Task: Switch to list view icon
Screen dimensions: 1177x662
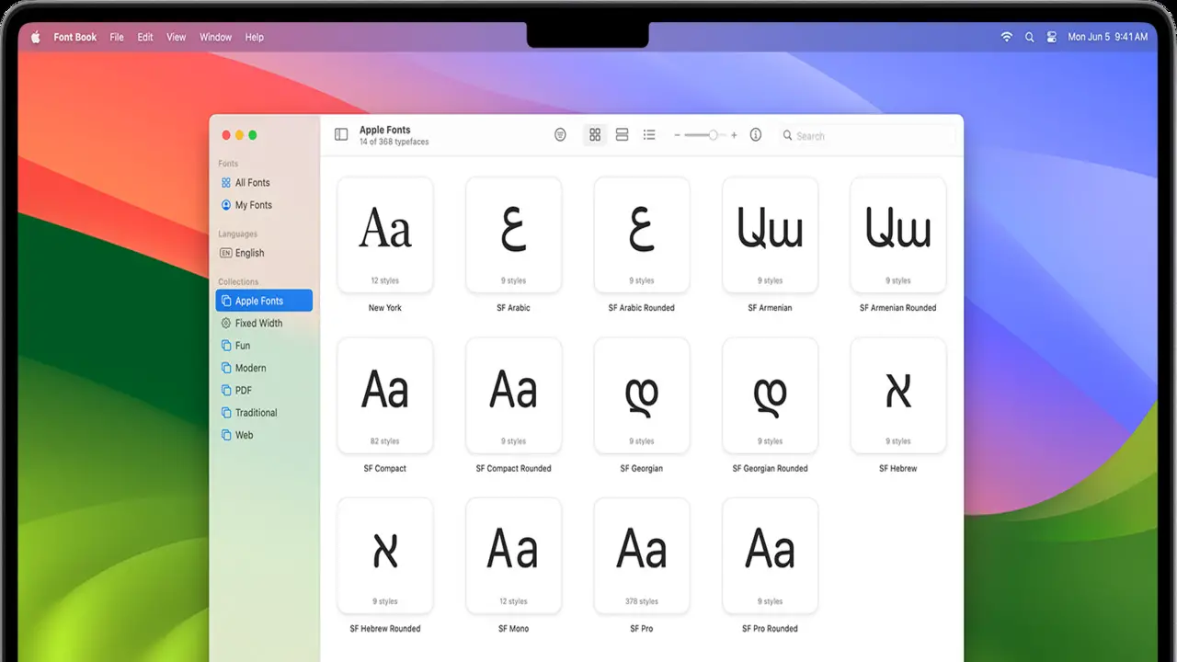Action: (649, 135)
